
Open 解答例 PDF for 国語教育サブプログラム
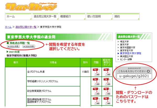(107, 101)
